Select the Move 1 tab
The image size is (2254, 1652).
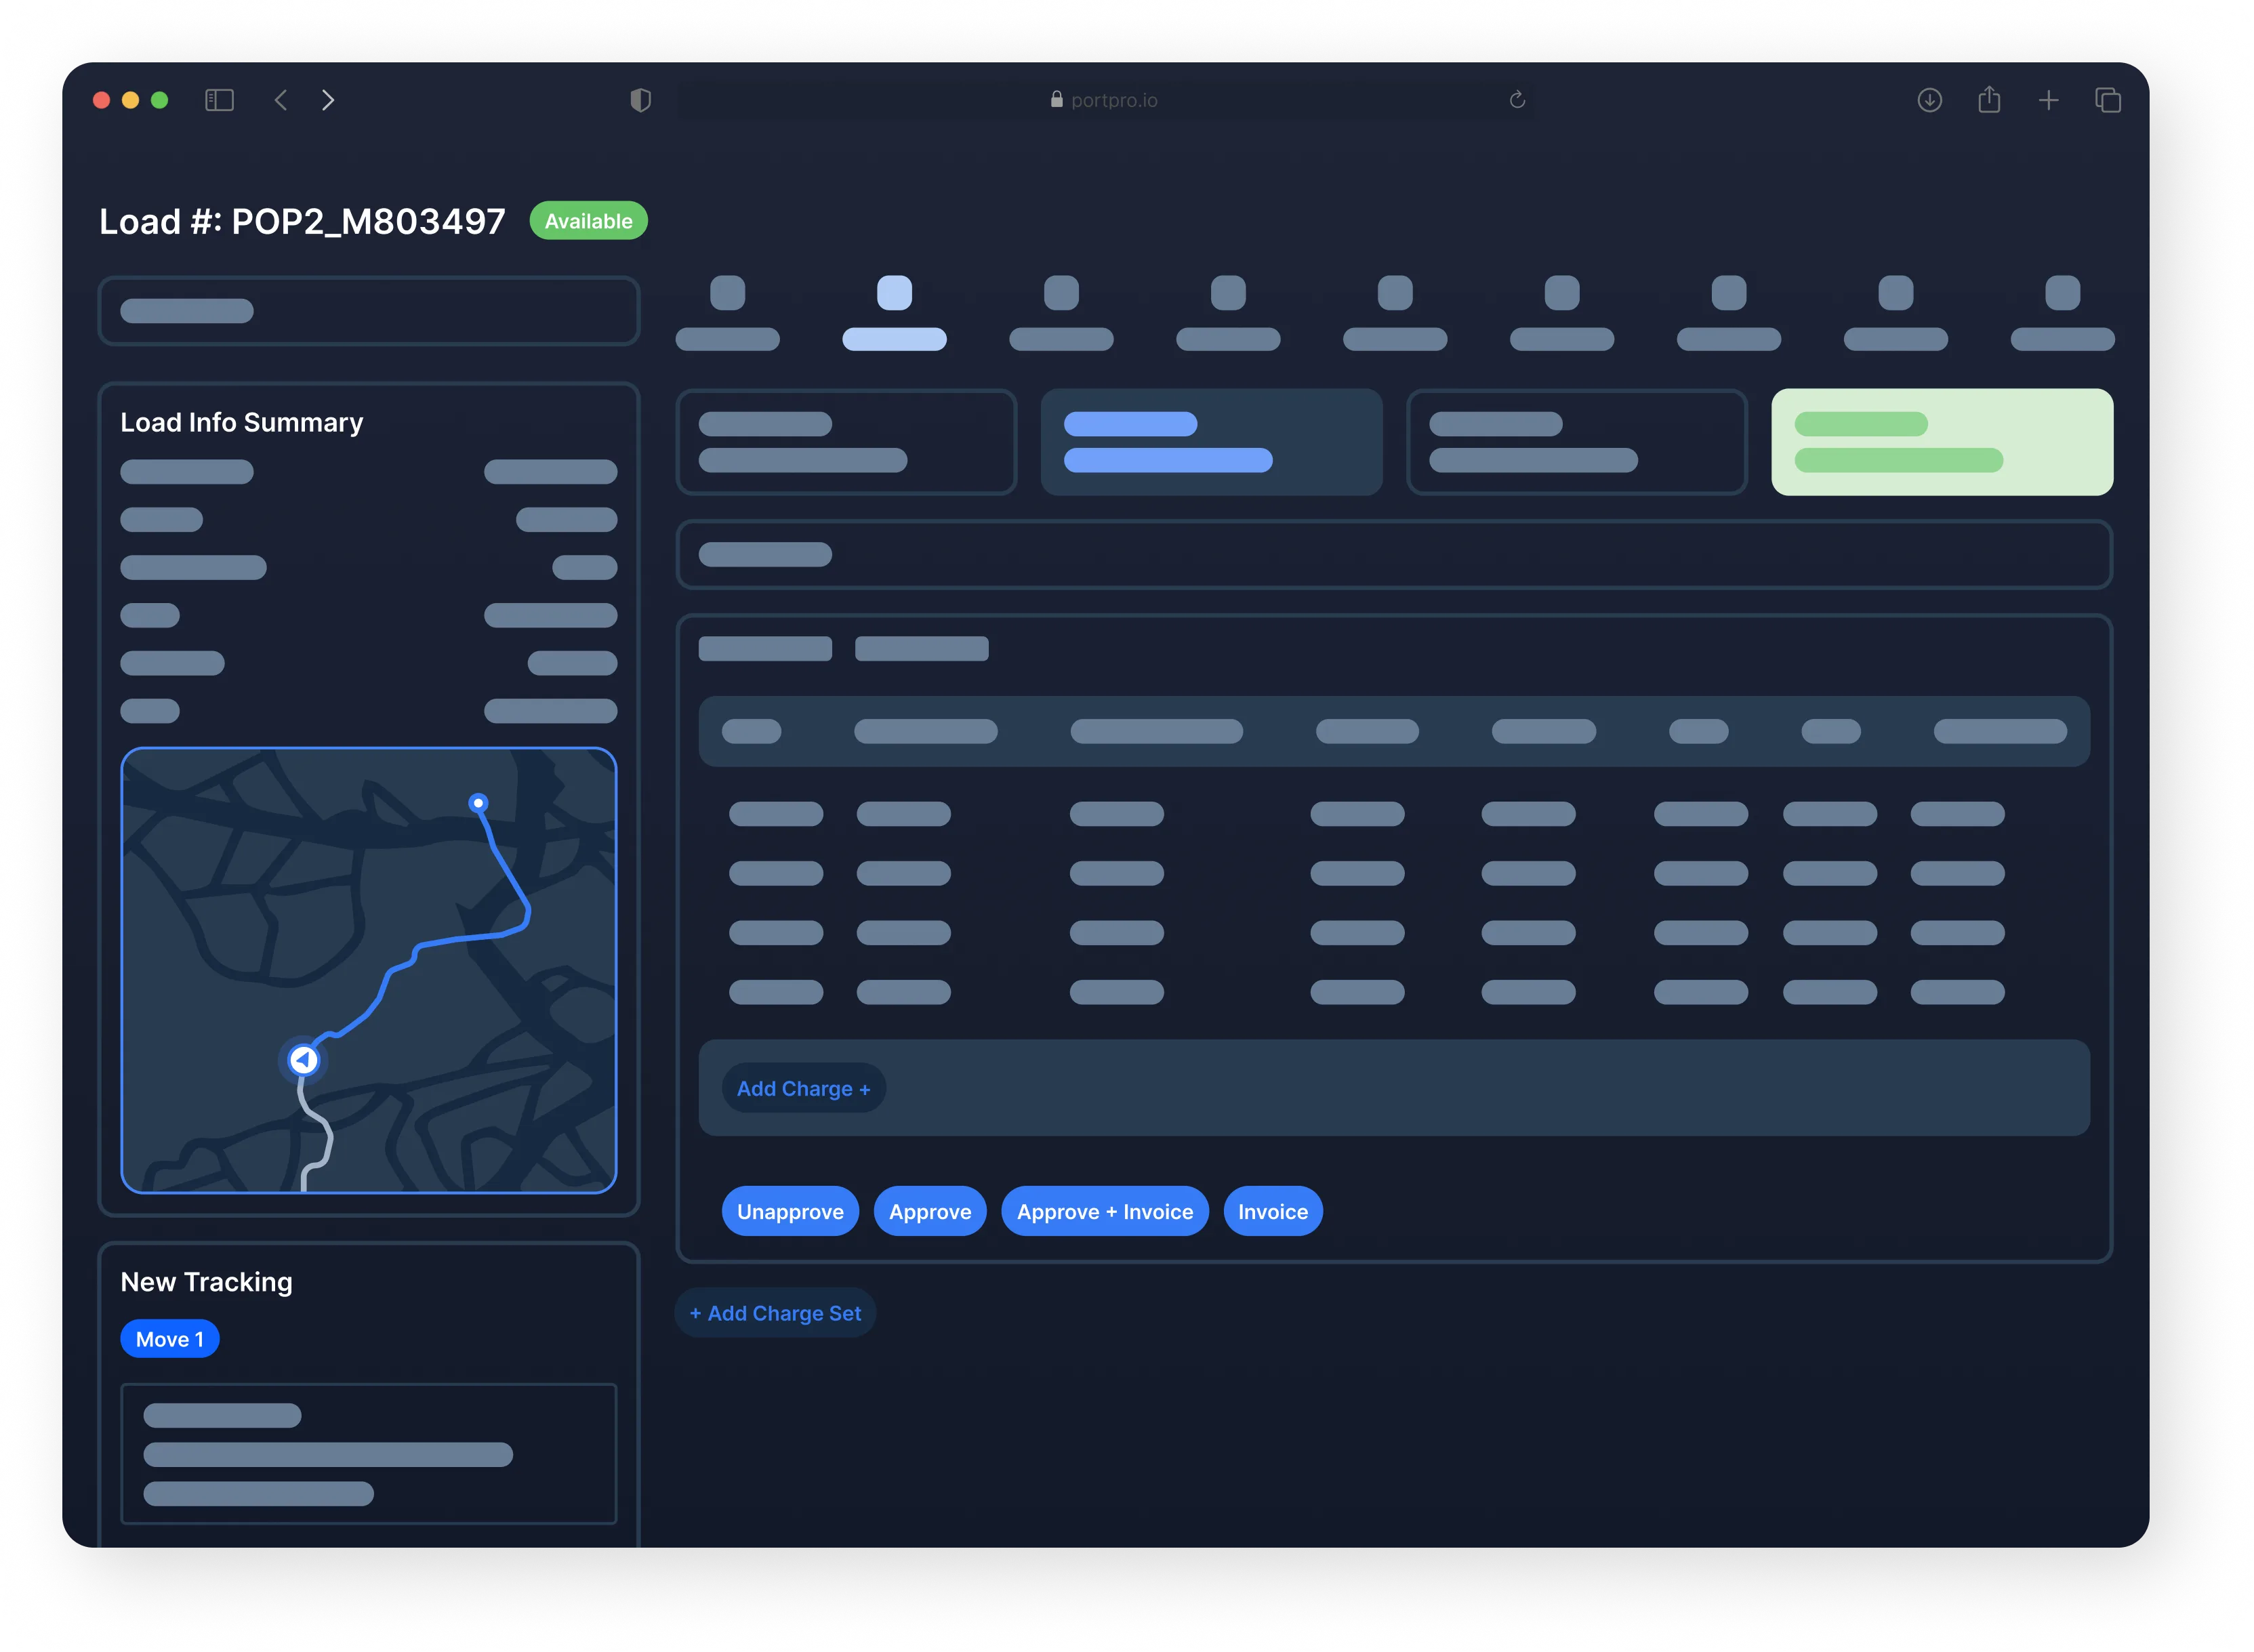click(169, 1339)
